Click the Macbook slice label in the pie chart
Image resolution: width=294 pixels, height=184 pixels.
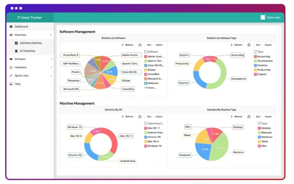[x=238, y=152]
